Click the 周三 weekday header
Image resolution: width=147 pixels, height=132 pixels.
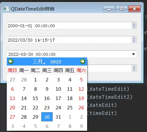click(47, 71)
